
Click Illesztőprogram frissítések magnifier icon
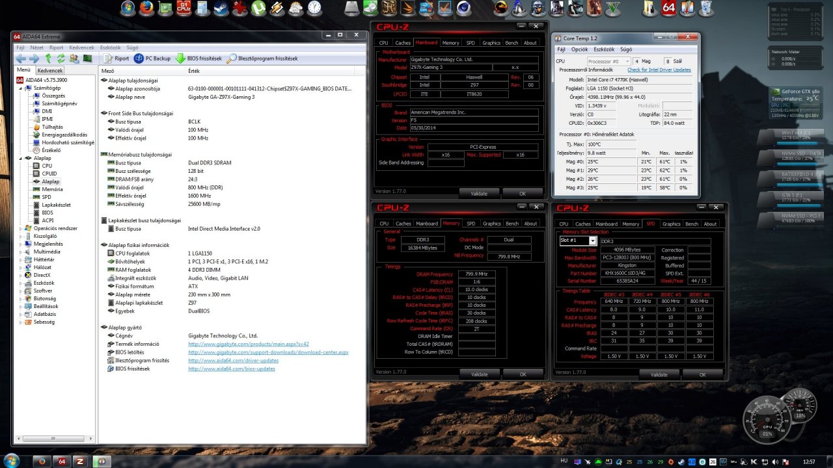231,58
